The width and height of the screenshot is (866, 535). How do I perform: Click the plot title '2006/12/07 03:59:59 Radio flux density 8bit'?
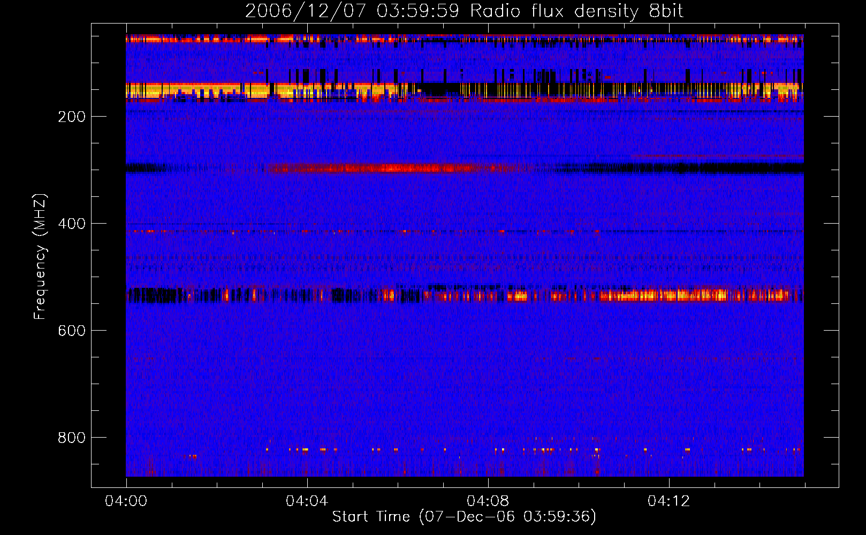[x=465, y=11]
